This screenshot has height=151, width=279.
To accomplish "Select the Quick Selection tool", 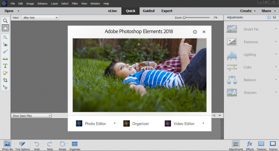I will [x=5, y=37].
